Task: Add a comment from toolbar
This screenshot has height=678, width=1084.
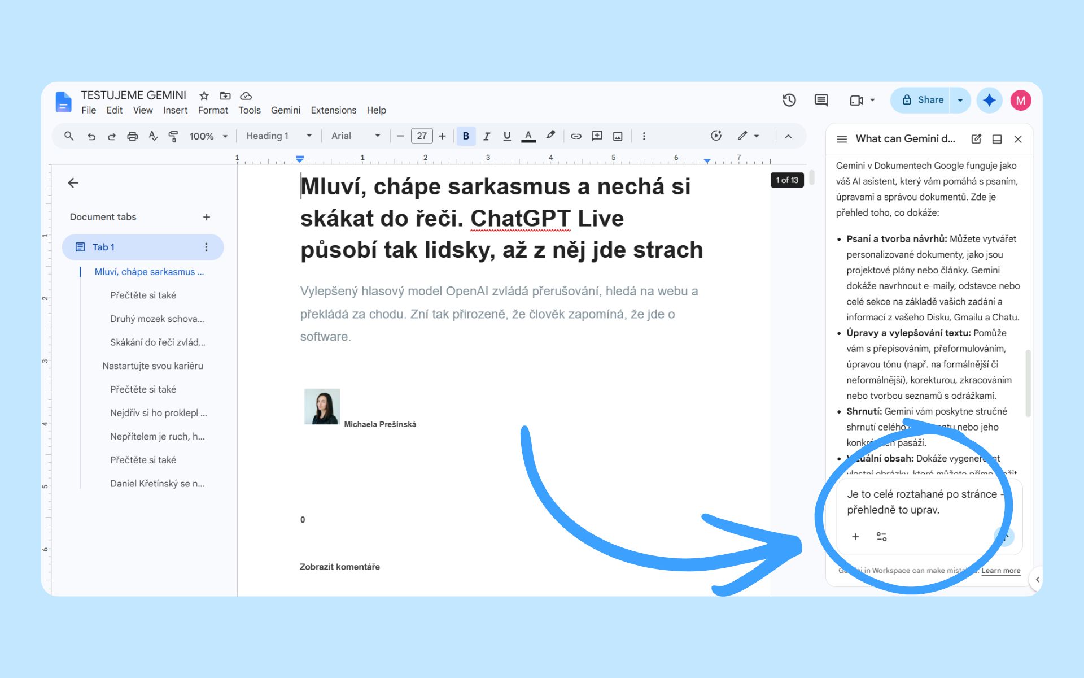Action: (597, 136)
